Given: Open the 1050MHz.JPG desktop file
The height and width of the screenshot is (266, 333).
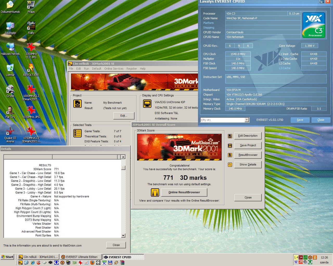Looking at the screenshot, I should [31, 112].
